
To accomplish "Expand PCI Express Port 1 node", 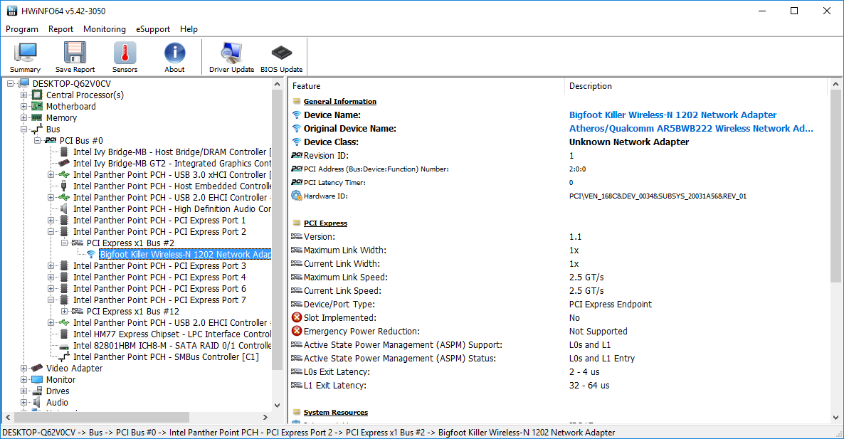I will (x=51, y=220).
